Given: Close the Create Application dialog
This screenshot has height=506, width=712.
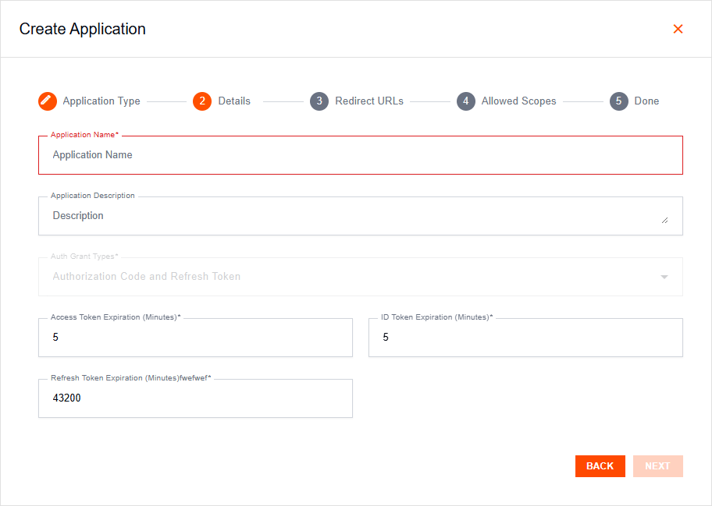Looking at the screenshot, I should (678, 29).
